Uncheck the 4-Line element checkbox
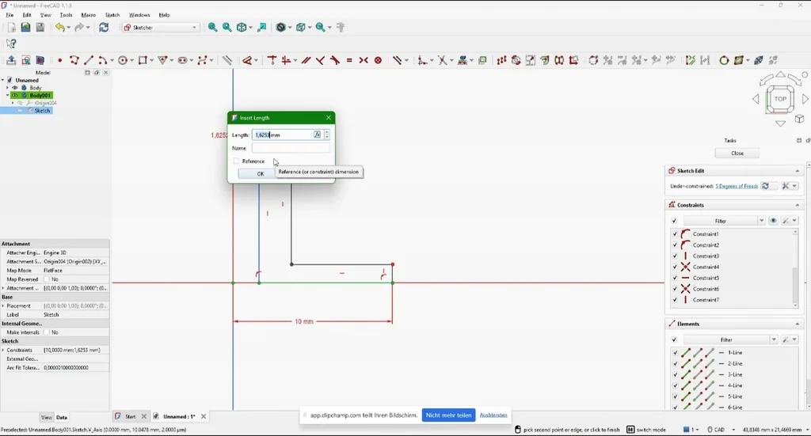The image size is (811, 436). 675,385
